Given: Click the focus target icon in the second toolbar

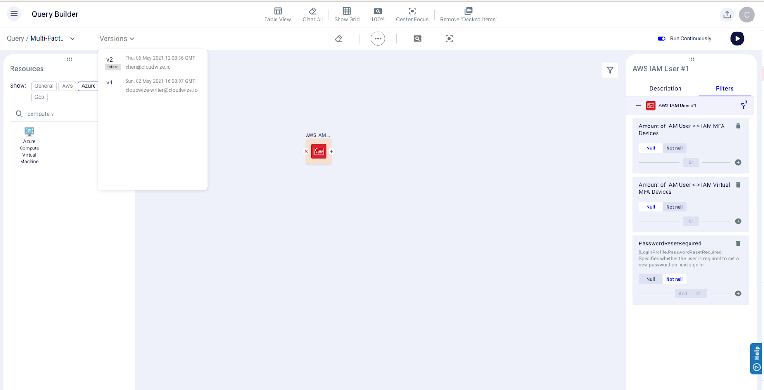Looking at the screenshot, I should pos(449,39).
